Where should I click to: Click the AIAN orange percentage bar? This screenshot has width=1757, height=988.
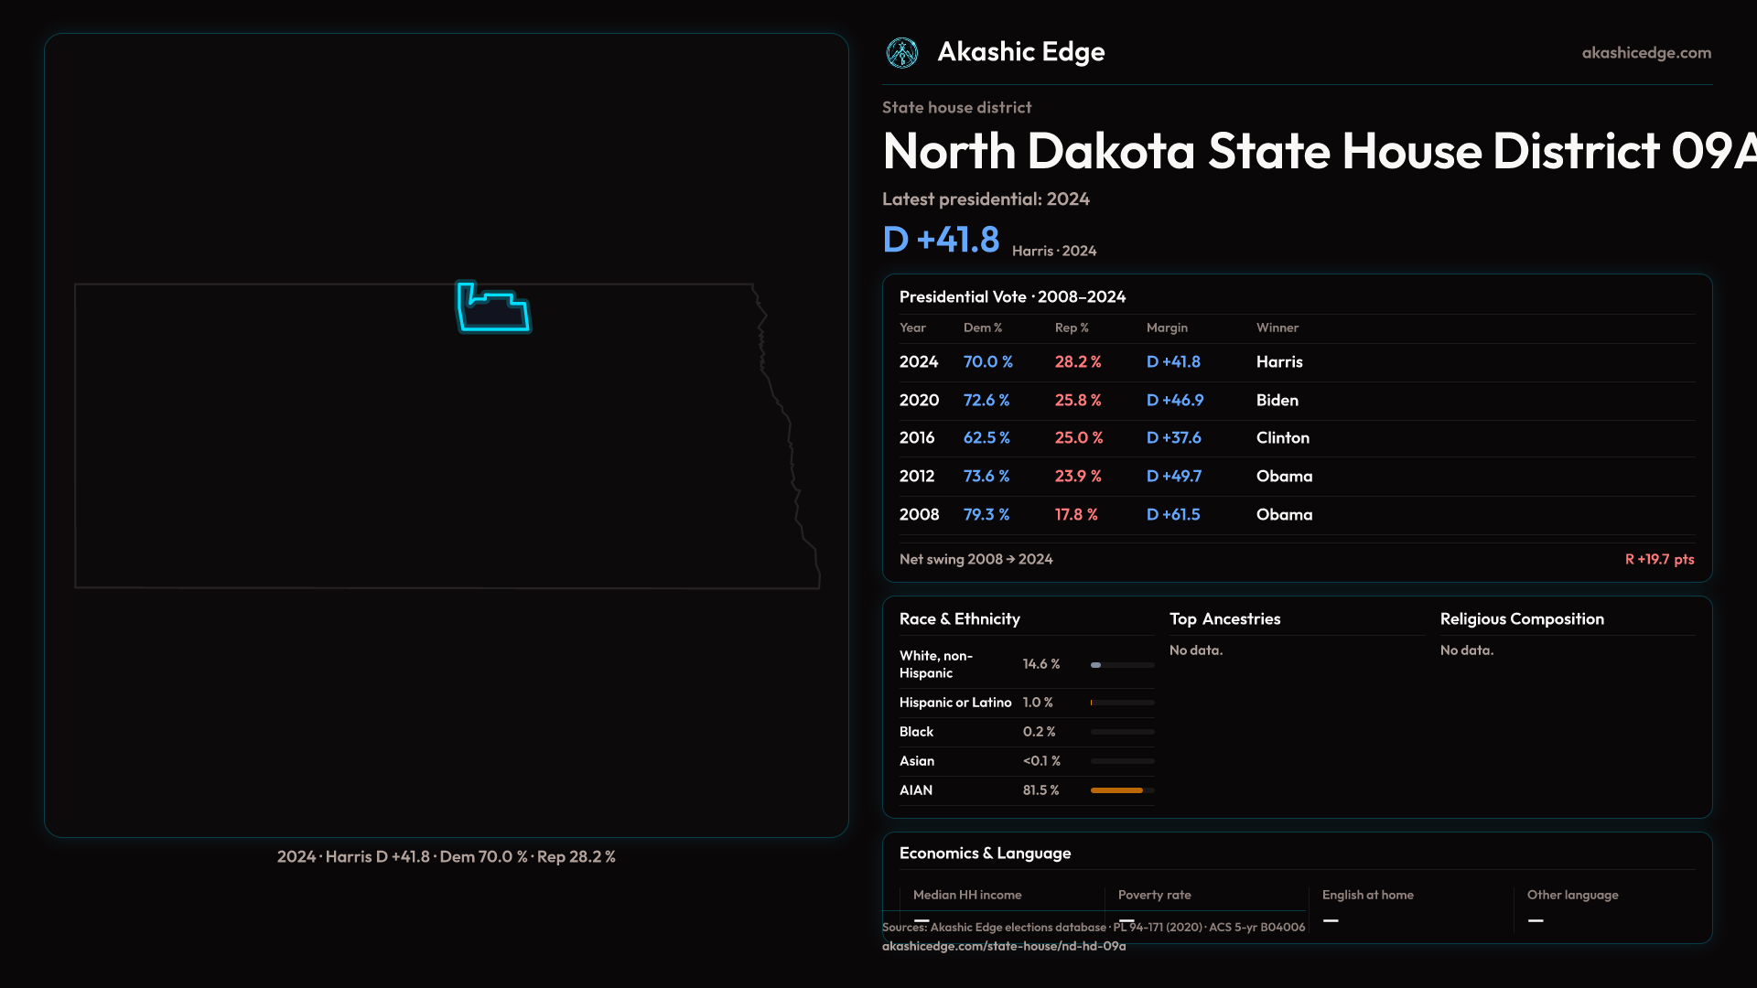click(1116, 790)
